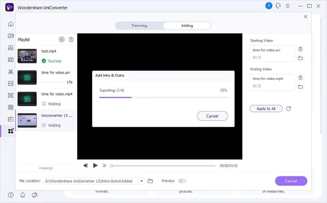327x203 pixels.
Task: Open the scissors Video Editor tool
Action: point(11,72)
